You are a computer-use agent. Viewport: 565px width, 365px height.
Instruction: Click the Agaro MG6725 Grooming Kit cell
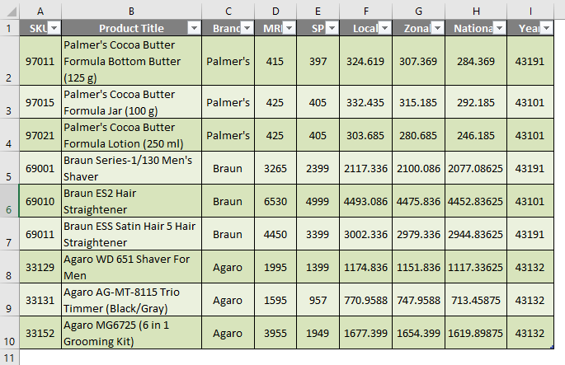(131, 332)
